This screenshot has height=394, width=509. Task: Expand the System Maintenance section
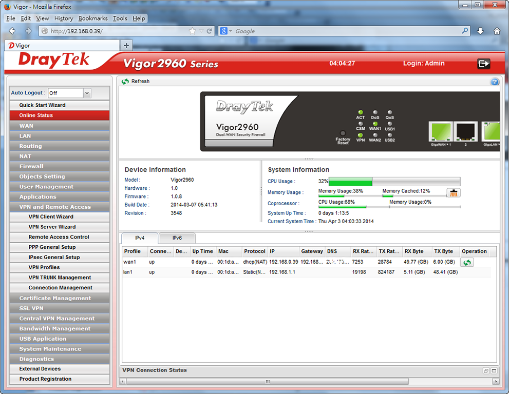[60, 349]
